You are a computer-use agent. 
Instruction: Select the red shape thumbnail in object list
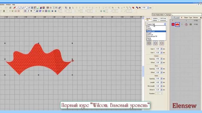pyautogui.click(x=177, y=24)
